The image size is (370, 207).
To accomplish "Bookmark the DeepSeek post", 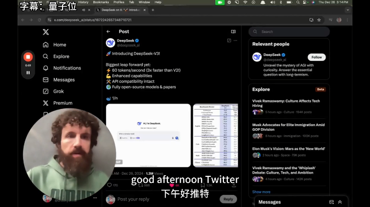I will point(203,185).
